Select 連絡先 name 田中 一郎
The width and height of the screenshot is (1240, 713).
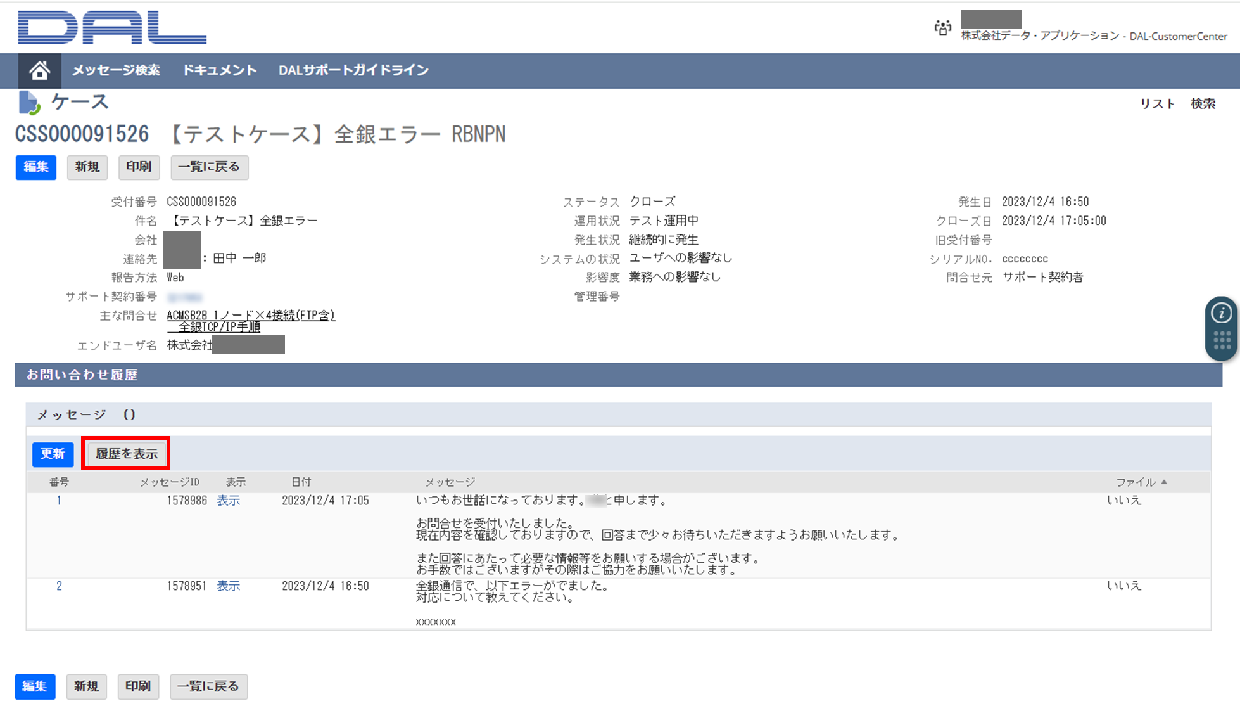[239, 259]
